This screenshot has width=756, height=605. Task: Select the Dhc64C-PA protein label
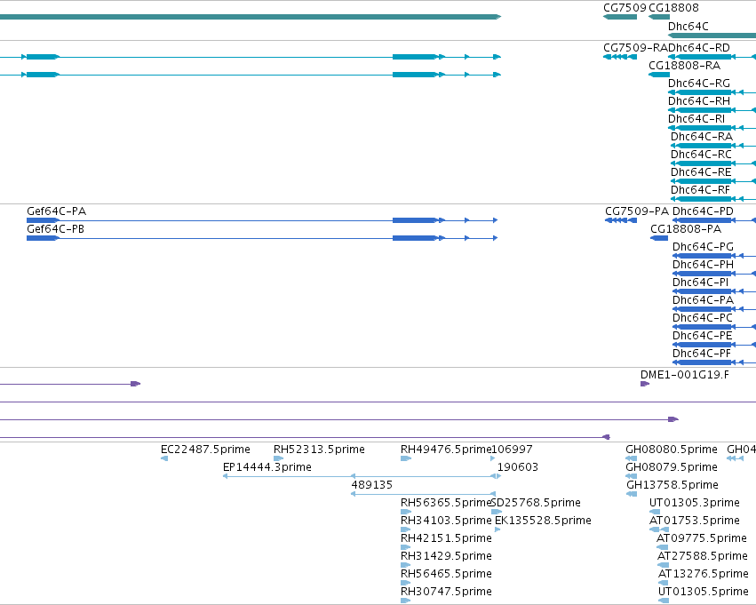703,300
